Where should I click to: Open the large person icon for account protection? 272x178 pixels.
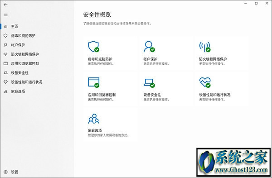(x=149, y=47)
